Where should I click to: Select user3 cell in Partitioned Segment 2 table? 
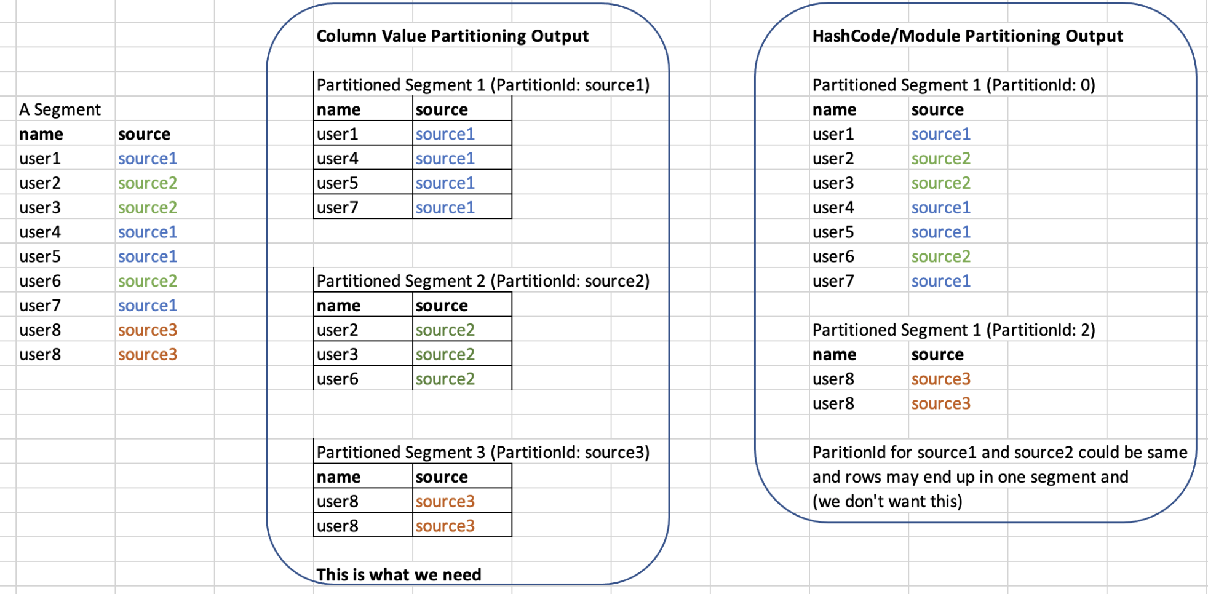(x=363, y=354)
